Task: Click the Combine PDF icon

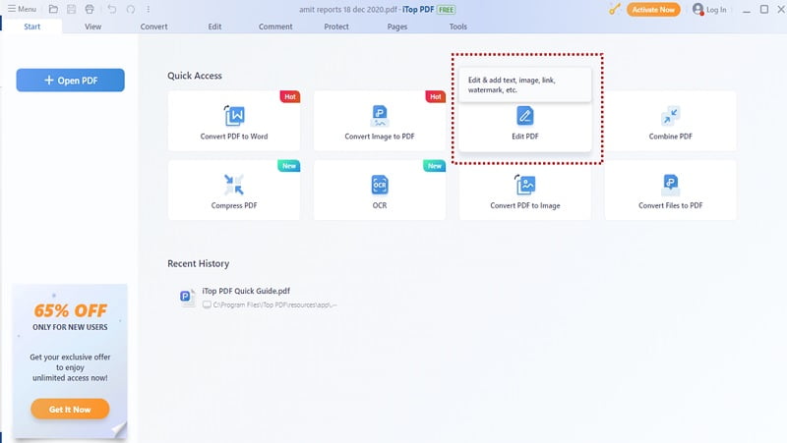Action: [671, 116]
